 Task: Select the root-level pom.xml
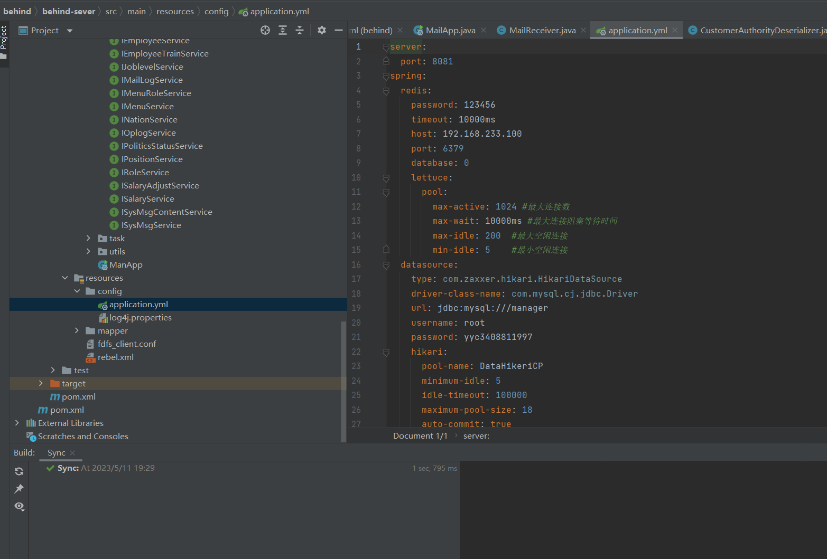point(61,410)
